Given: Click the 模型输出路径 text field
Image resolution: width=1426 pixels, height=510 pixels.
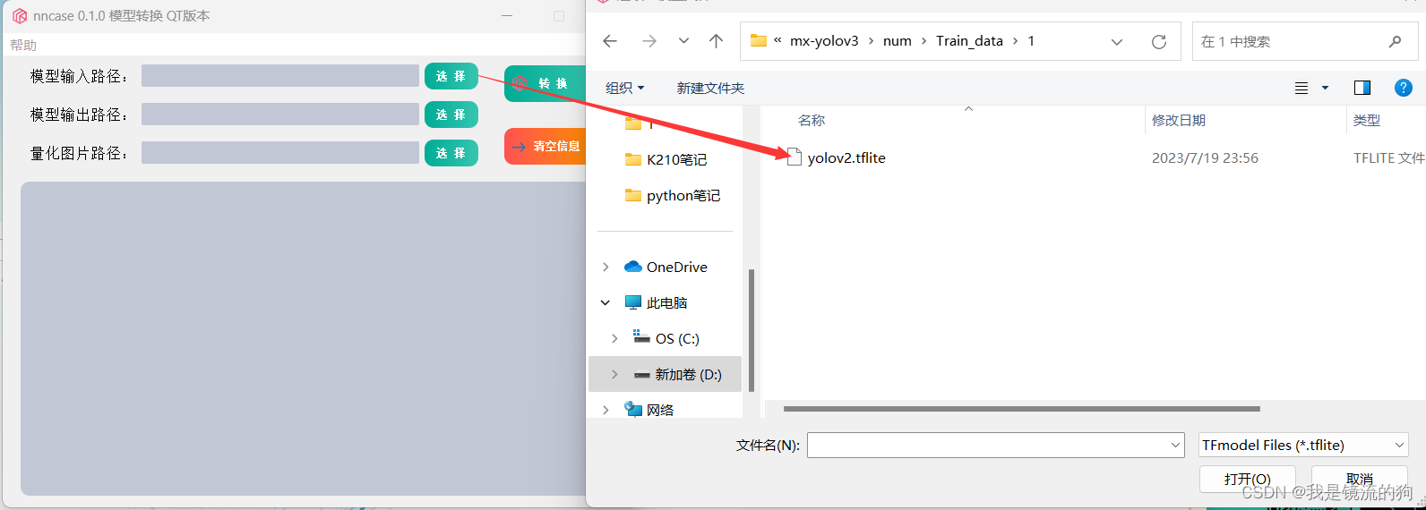Looking at the screenshot, I should point(280,115).
